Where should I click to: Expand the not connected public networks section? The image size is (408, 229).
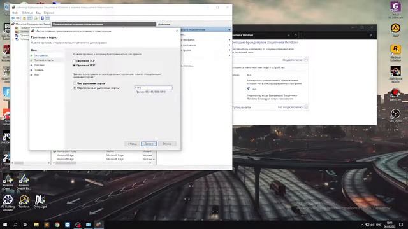[x=306, y=107]
